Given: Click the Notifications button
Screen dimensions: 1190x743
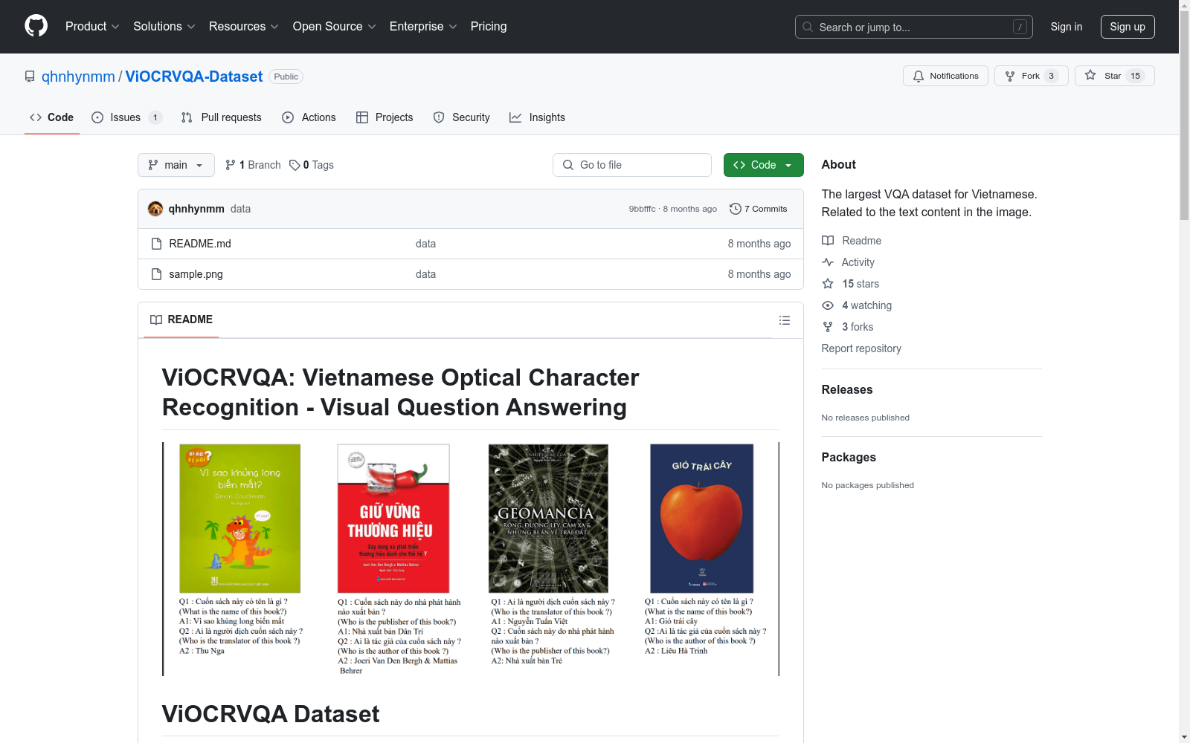Looking at the screenshot, I should pos(945,76).
